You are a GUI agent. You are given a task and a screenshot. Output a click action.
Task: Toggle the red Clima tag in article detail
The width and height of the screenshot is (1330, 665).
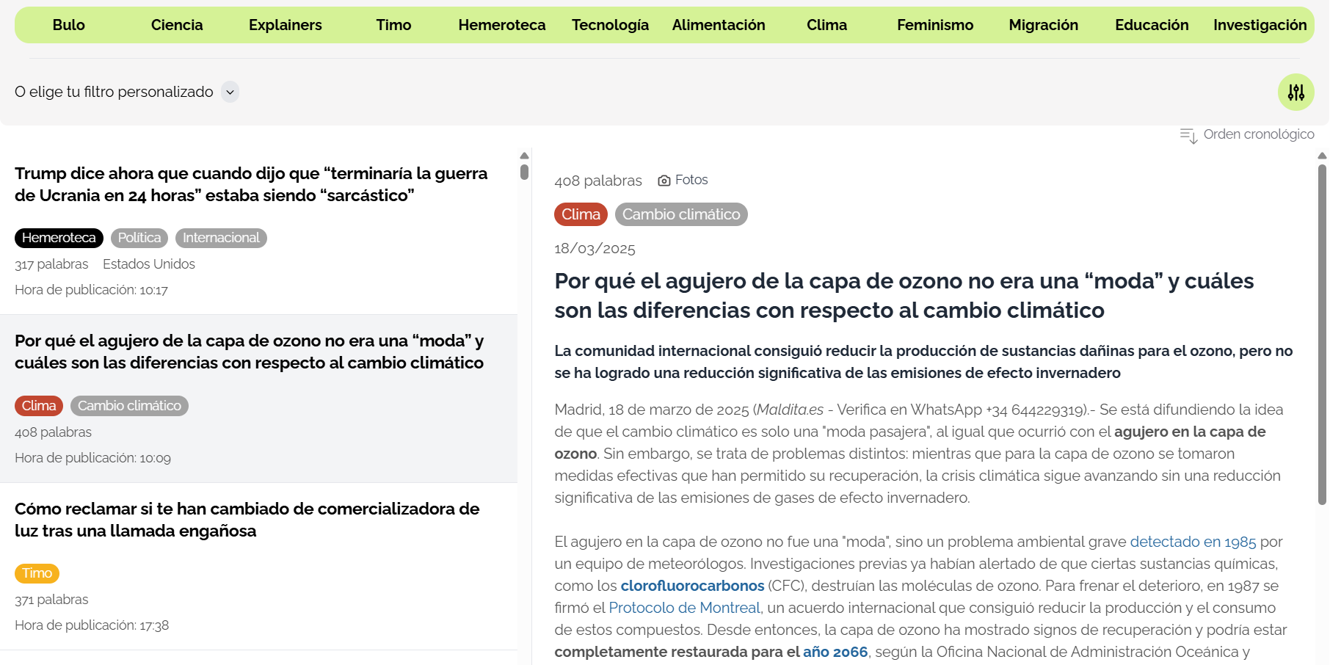click(x=581, y=214)
